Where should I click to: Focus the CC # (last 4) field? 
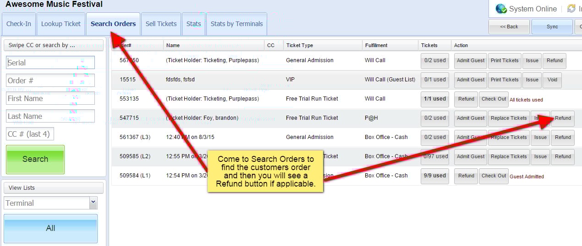pyautogui.click(x=30, y=134)
